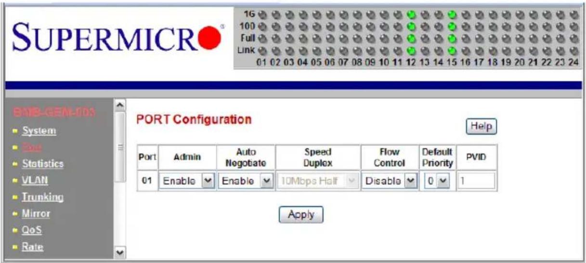Click the green Link LED for port 15
The height and width of the screenshot is (263, 586).
tap(452, 50)
